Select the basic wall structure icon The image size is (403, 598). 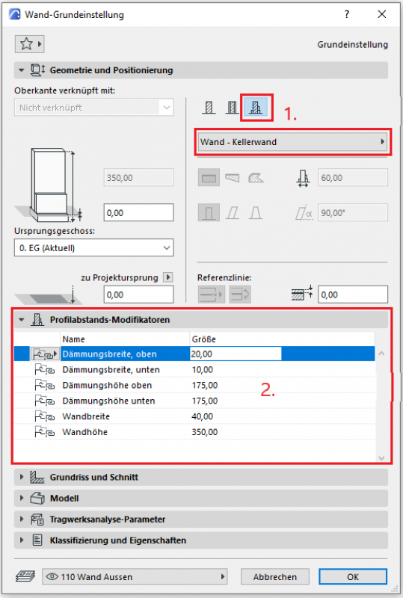209,108
